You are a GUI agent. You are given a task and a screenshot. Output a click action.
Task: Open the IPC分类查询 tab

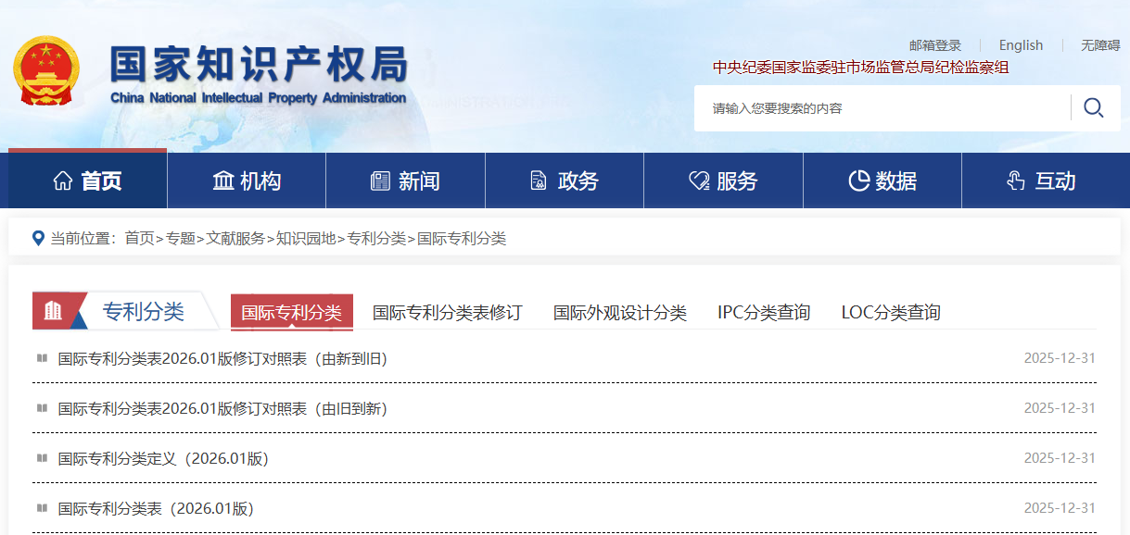(x=764, y=313)
